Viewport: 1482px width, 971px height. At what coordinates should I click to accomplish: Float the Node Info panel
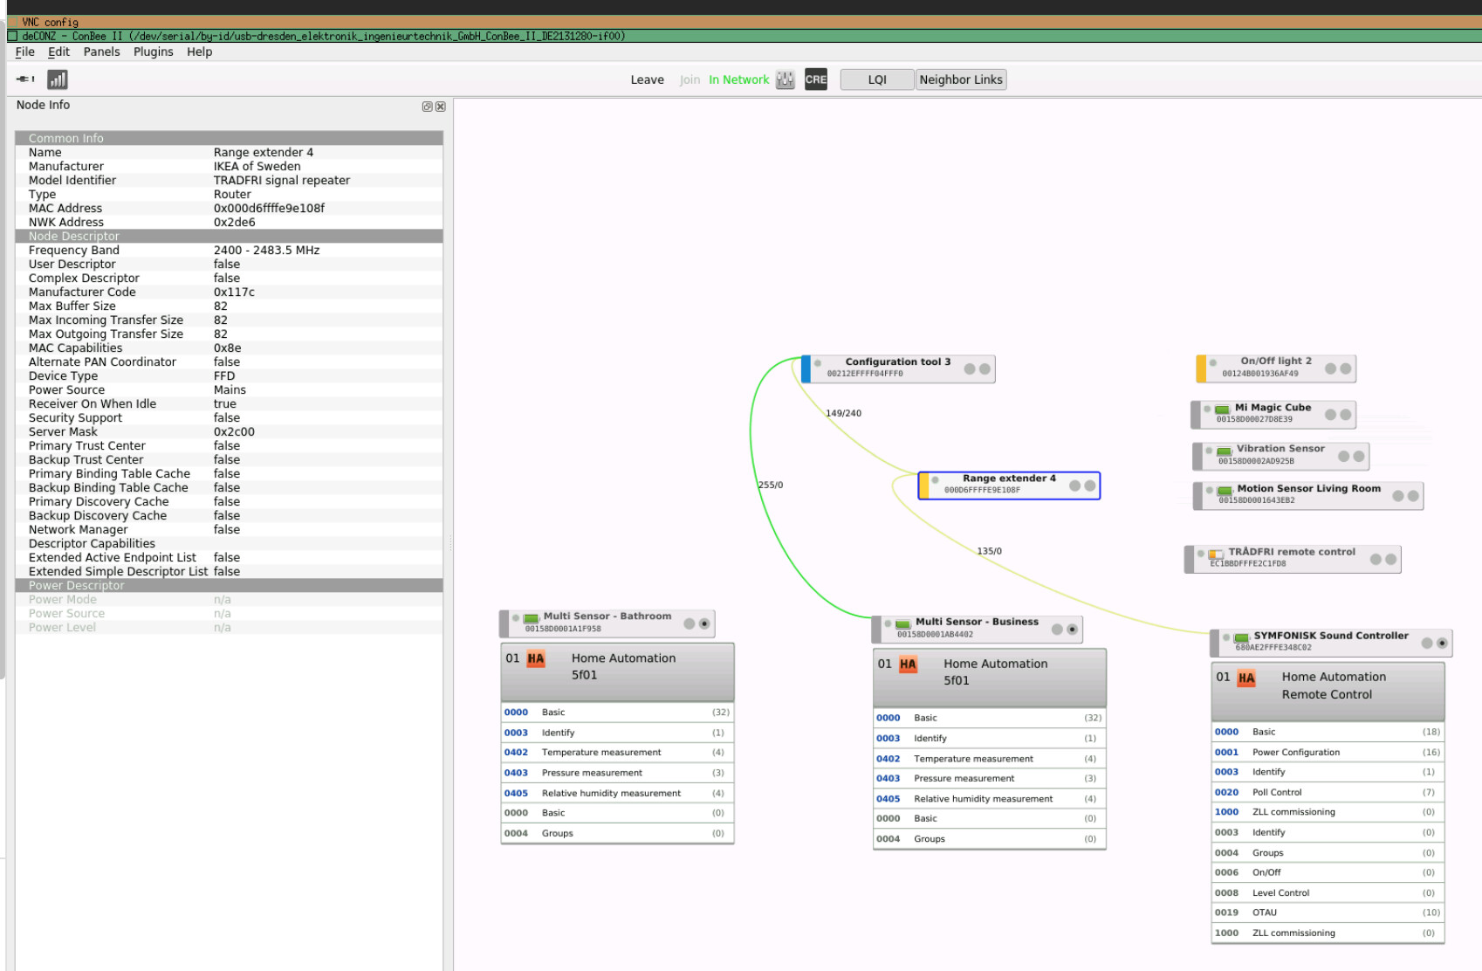[427, 107]
